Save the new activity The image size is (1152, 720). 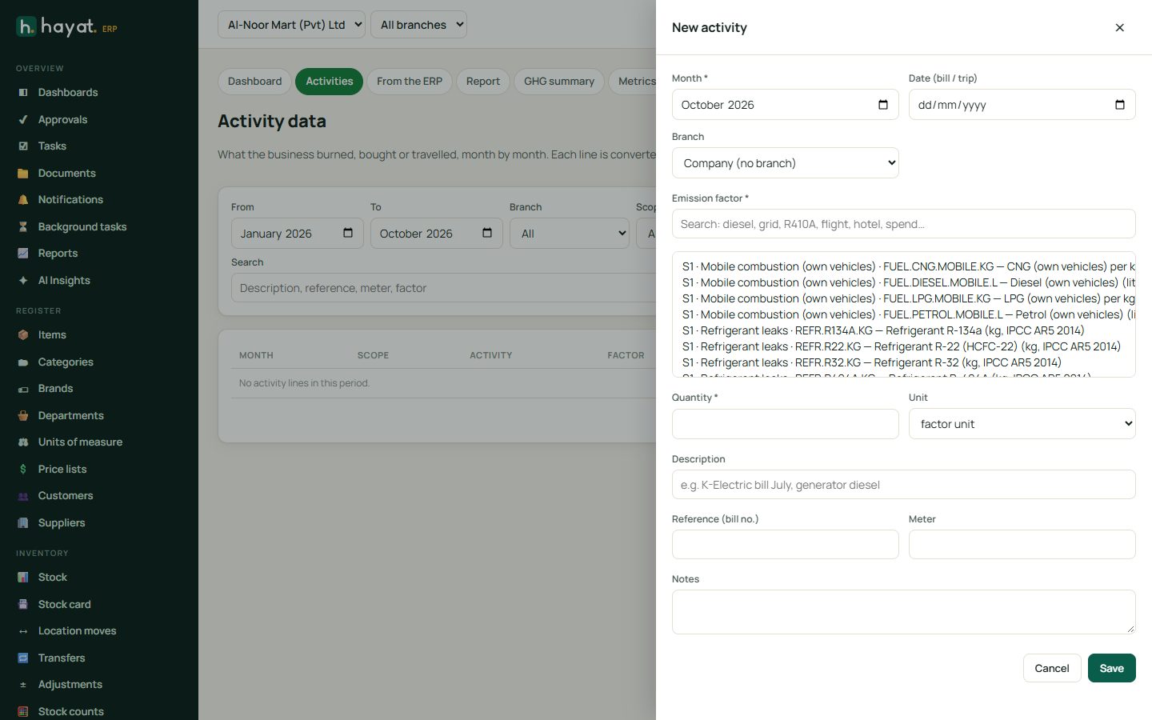pyautogui.click(x=1112, y=668)
